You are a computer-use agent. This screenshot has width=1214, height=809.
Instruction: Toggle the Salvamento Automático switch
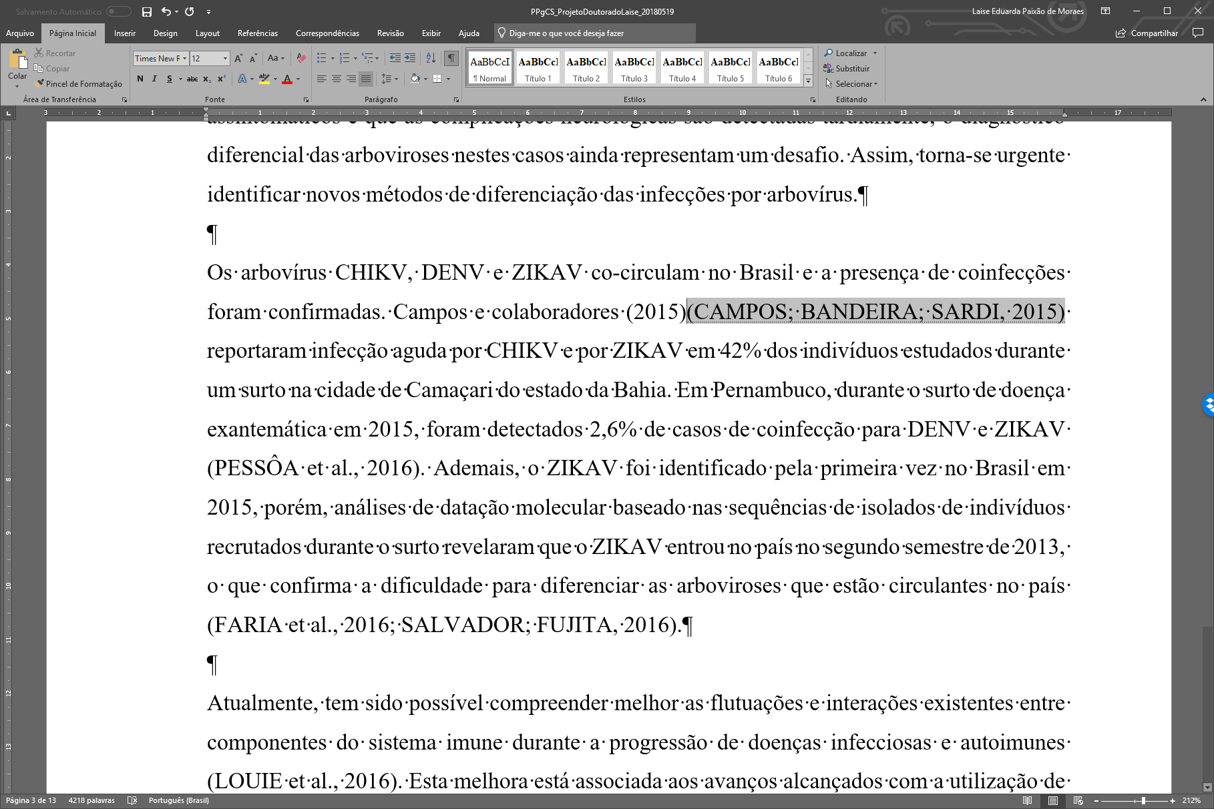[119, 11]
